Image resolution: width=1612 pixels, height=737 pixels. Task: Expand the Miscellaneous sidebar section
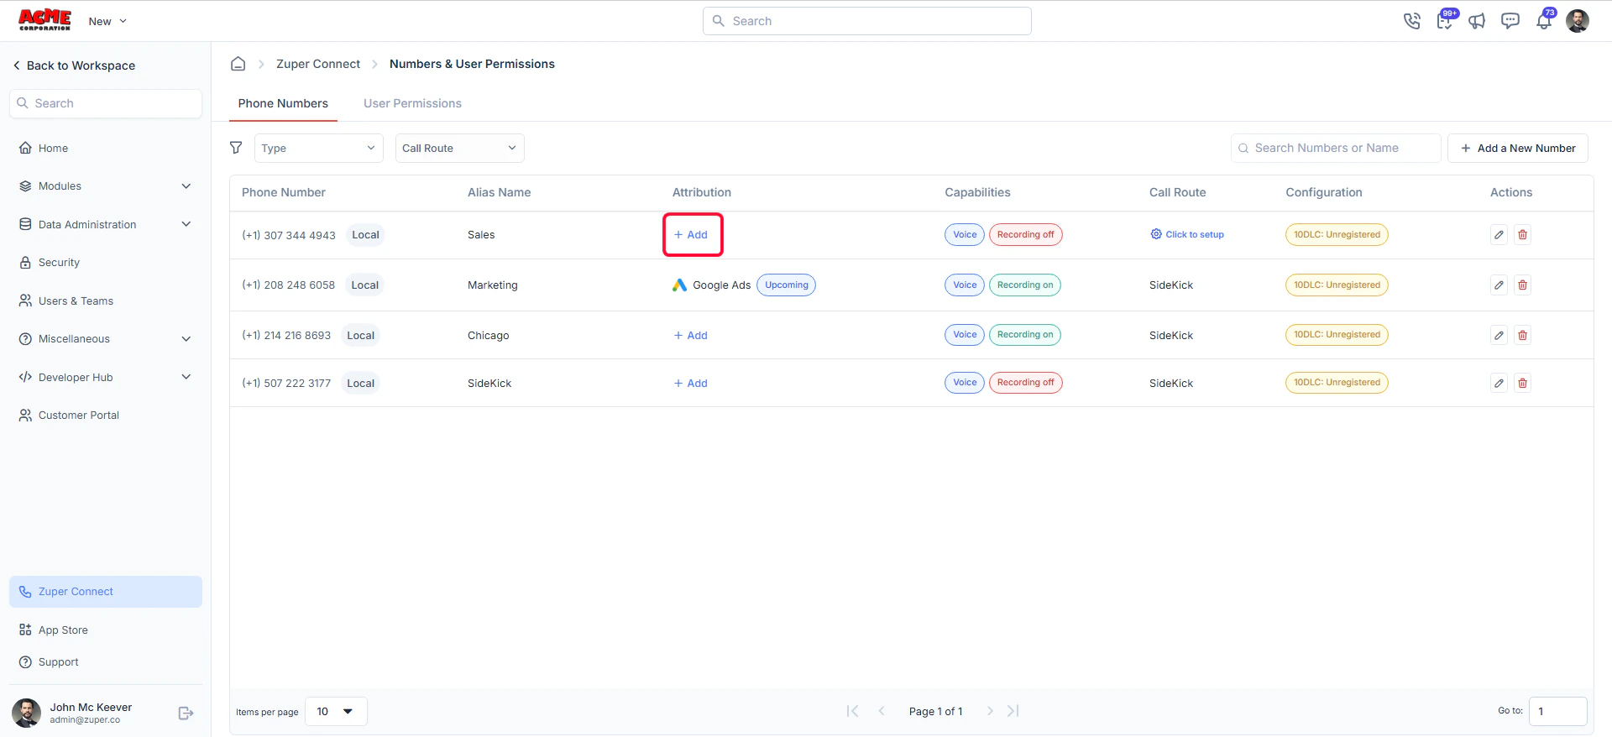[x=106, y=339]
